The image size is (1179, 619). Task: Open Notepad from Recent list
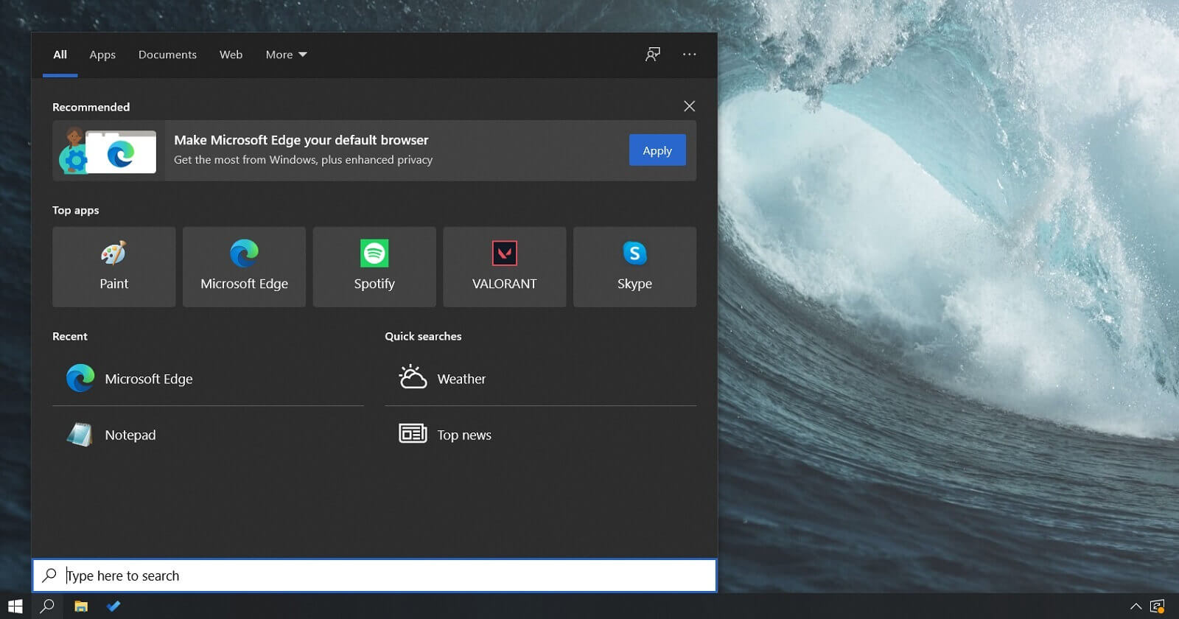coord(130,435)
